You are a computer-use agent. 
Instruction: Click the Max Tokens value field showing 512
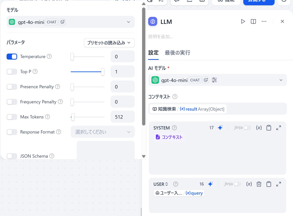pos(123,117)
